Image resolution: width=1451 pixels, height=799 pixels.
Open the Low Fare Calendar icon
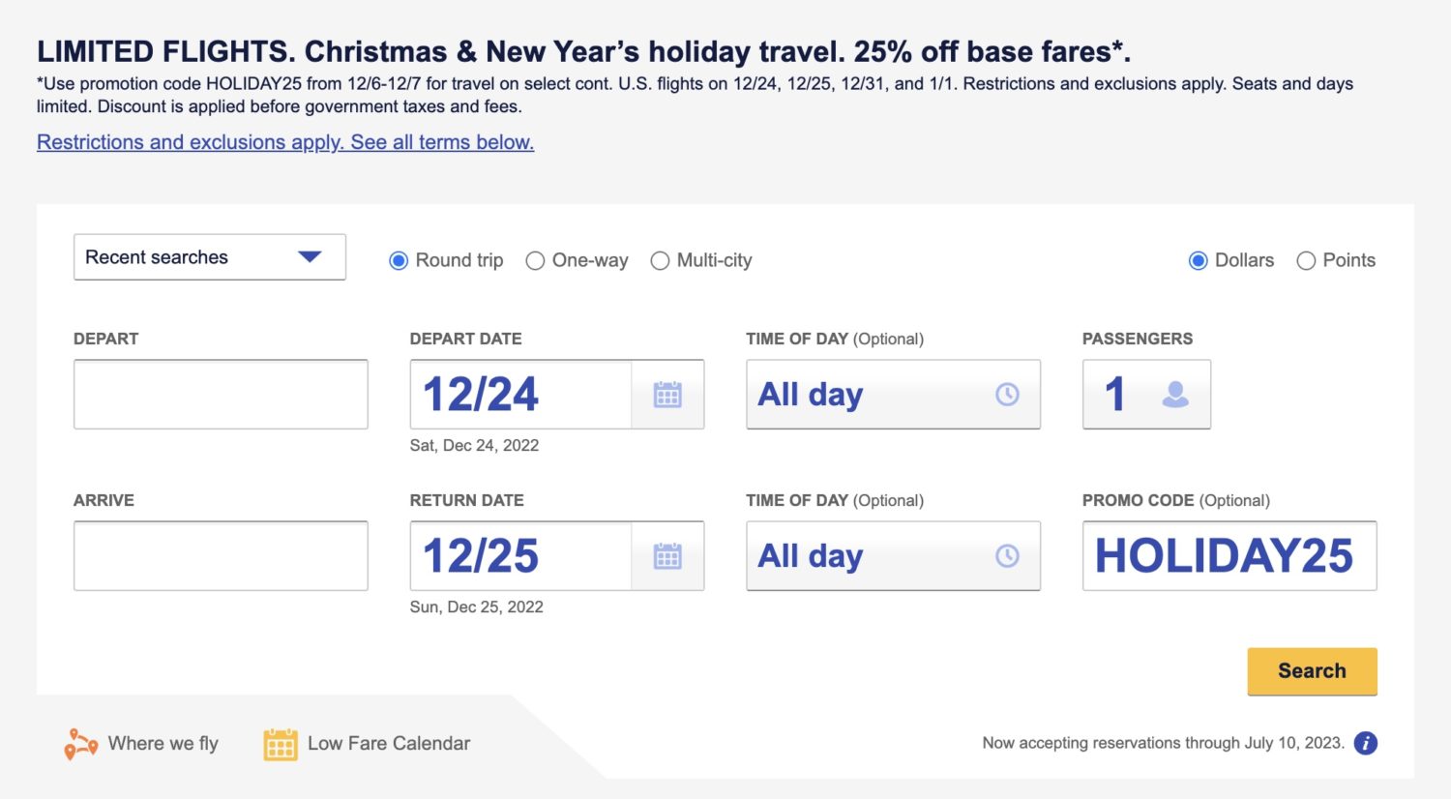click(x=279, y=743)
